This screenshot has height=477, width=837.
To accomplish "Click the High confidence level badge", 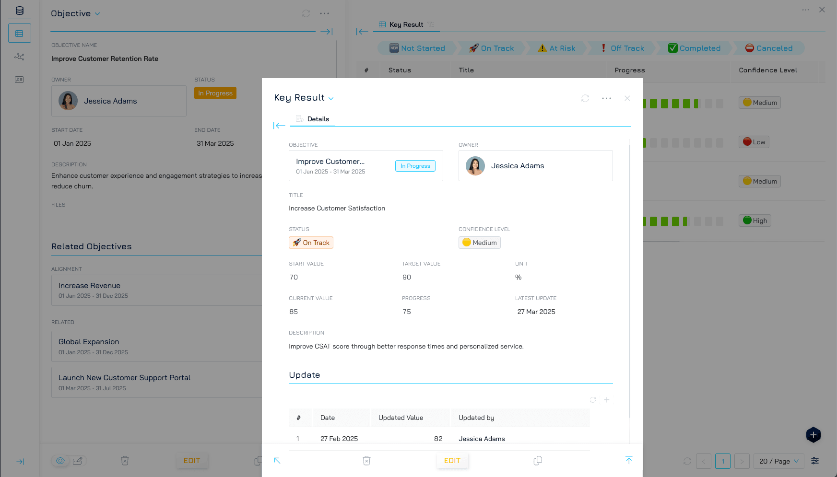I will coord(755,221).
